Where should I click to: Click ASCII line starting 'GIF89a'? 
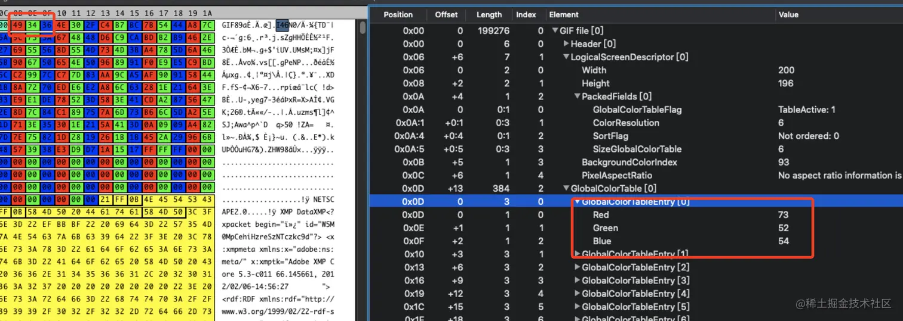click(x=278, y=26)
